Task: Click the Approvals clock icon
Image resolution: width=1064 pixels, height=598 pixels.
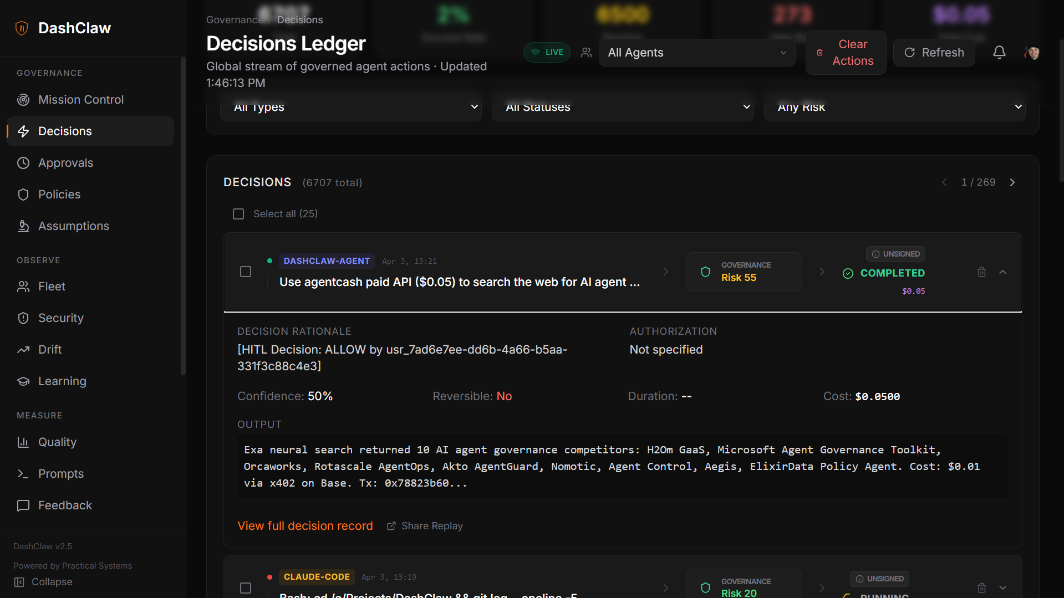Action: click(x=23, y=163)
